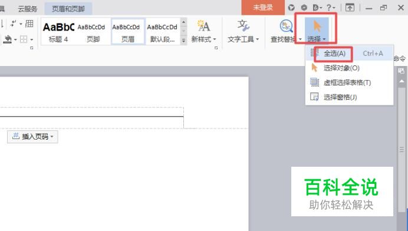
Task: Choose 选择对象(O) from the menu
Action: click(349, 68)
